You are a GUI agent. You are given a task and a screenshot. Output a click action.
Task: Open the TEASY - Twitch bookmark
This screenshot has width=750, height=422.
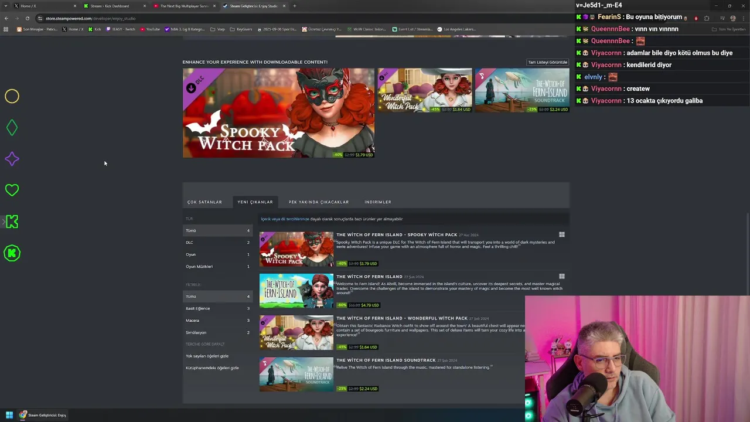(x=121, y=29)
